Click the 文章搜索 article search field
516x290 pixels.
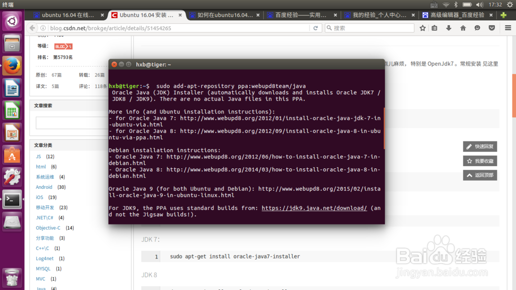click(x=72, y=123)
